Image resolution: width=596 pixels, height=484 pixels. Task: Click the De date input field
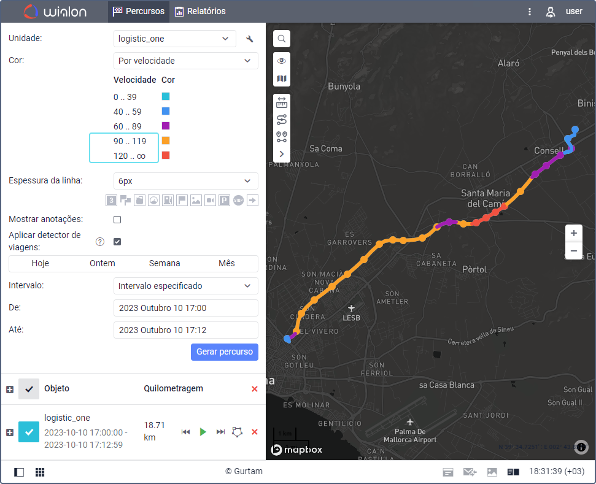185,308
